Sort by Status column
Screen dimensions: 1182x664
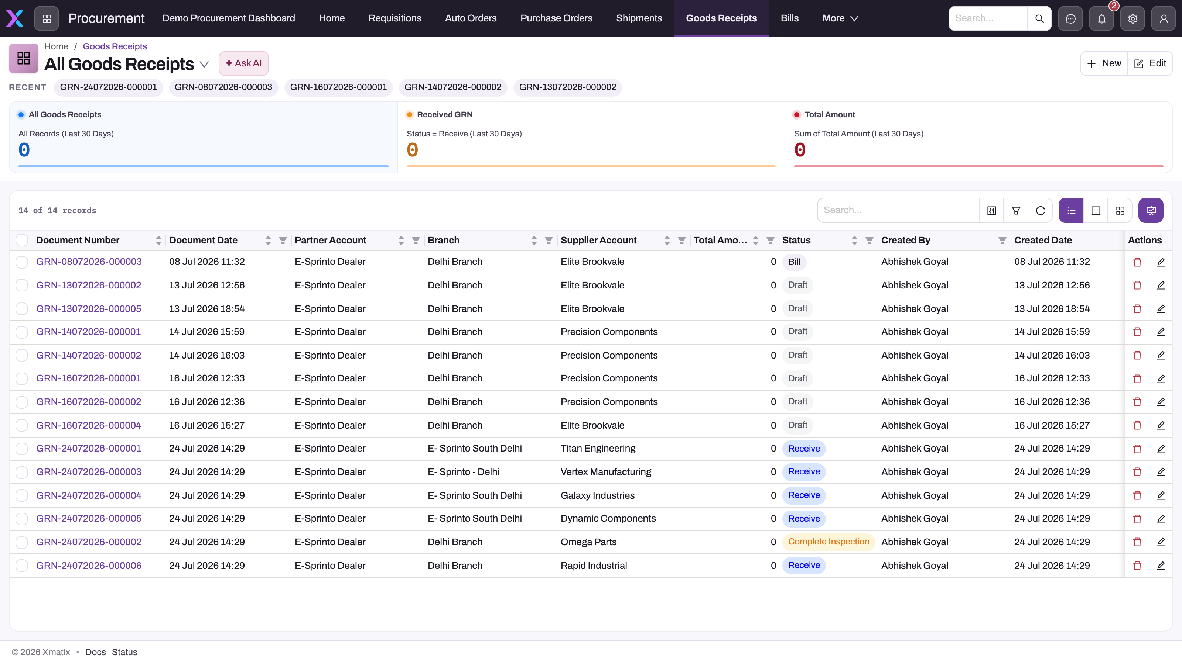point(854,240)
